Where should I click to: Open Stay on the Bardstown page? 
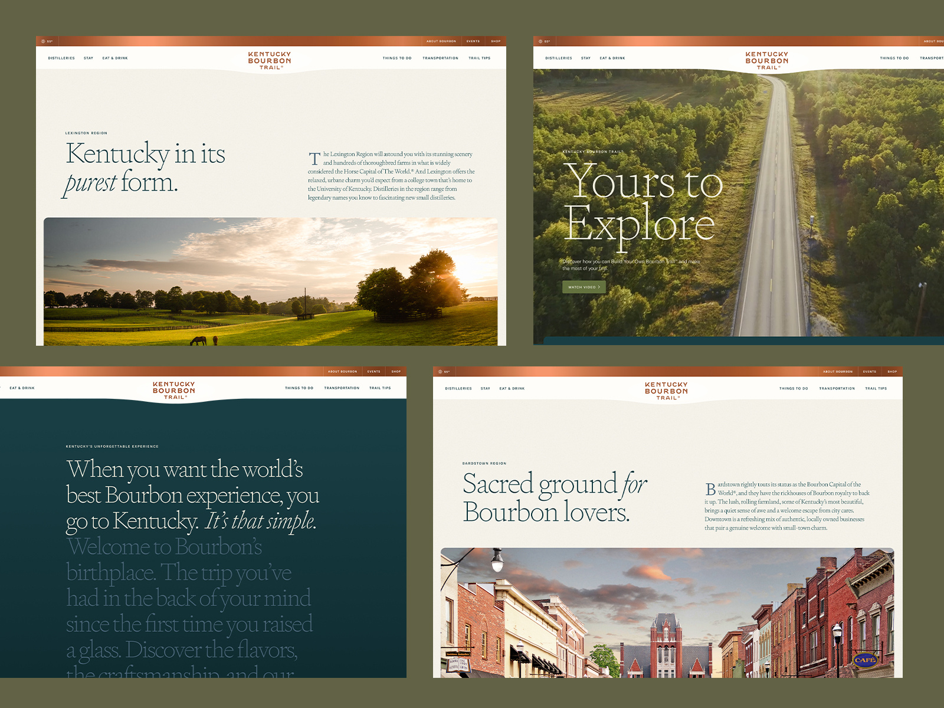click(486, 389)
